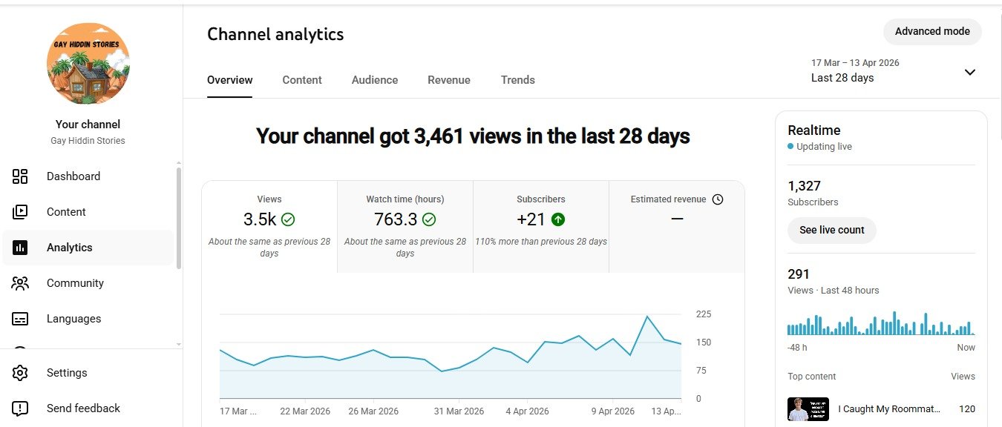Click the Estimated revenue clock icon
Viewport: 1002px width, 427px height.
[717, 199]
